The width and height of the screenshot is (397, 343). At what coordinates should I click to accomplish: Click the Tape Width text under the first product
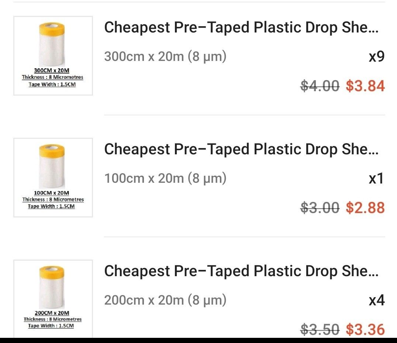(52, 84)
